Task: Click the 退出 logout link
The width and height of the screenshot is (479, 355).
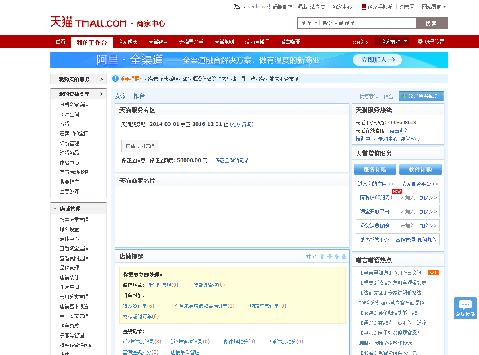Action: pyautogui.click(x=302, y=7)
